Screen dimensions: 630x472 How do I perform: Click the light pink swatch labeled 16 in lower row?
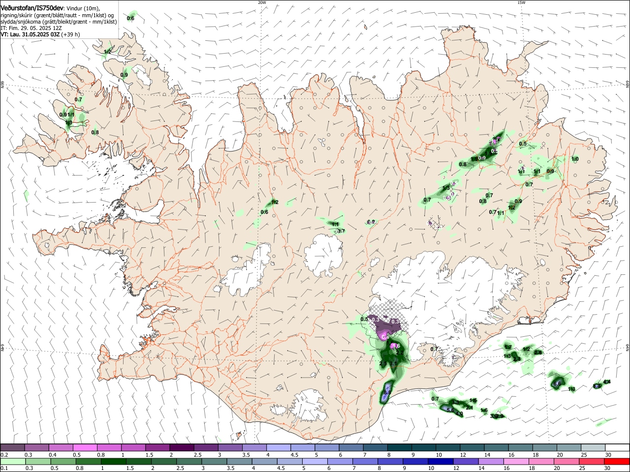516,462
